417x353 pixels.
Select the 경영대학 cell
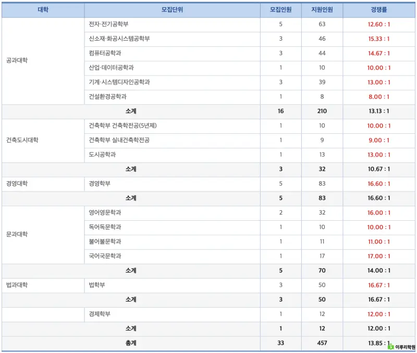43,184
